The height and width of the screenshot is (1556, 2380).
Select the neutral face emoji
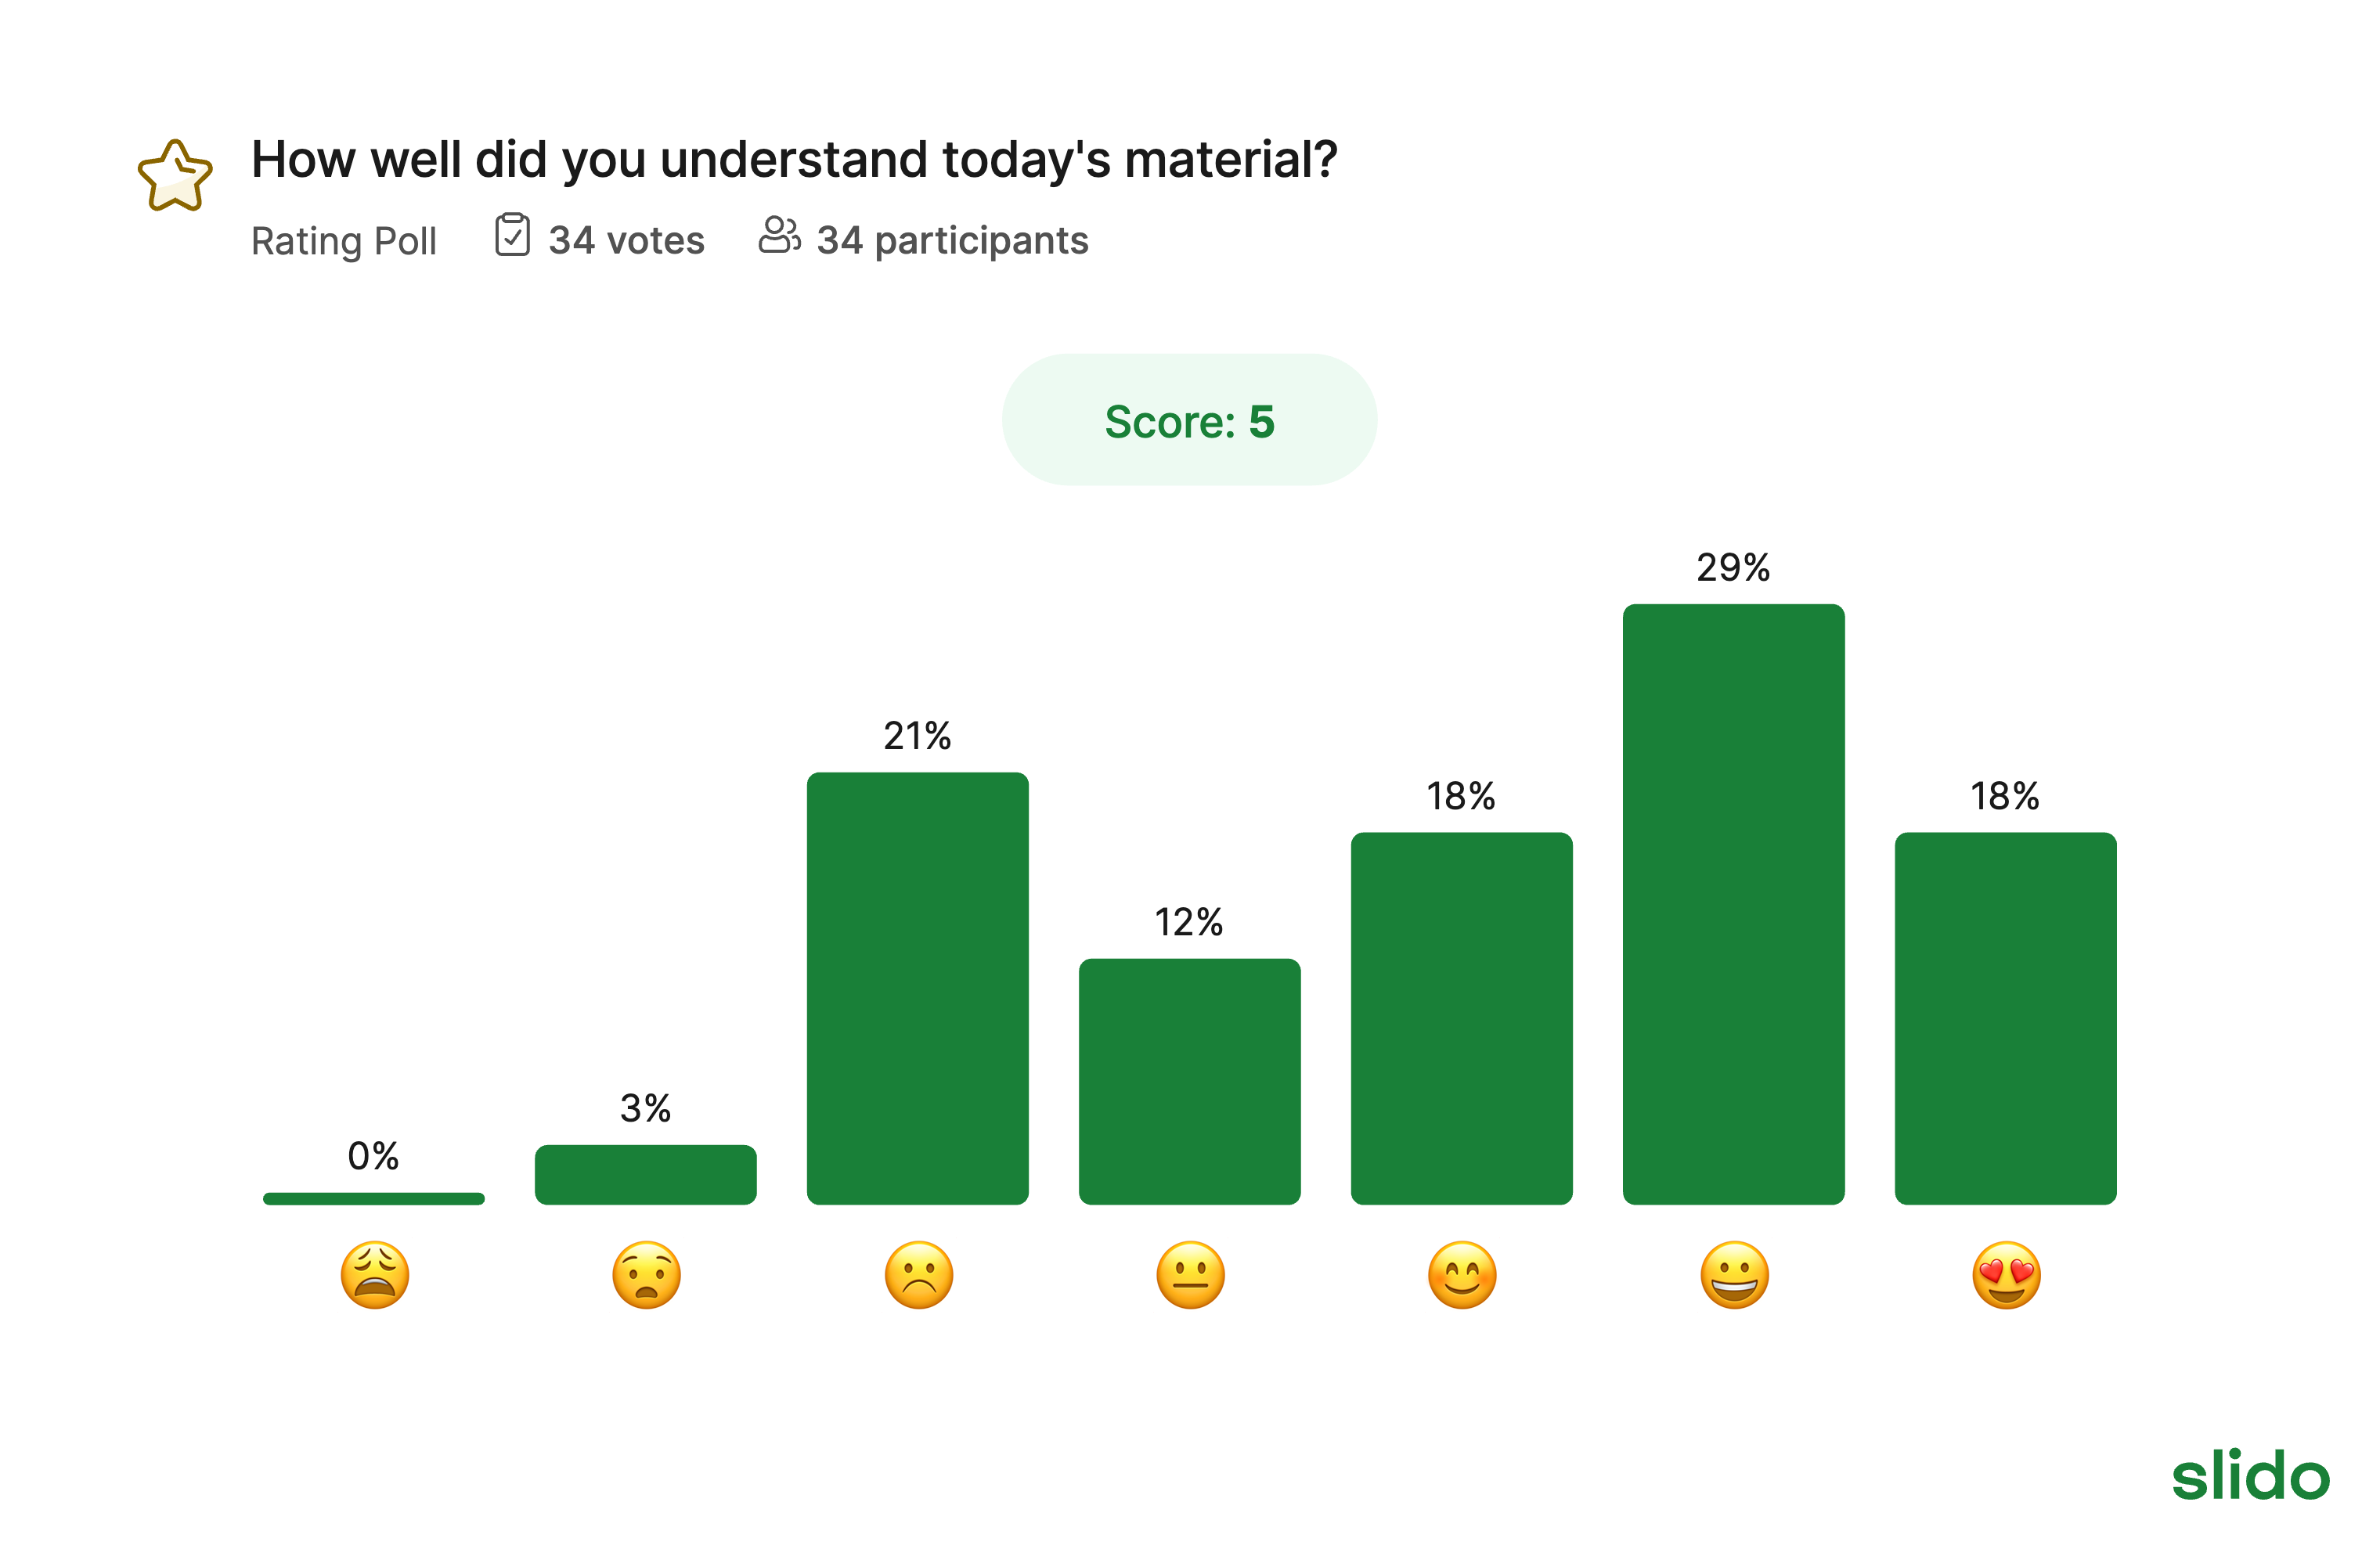pos(1190,1275)
